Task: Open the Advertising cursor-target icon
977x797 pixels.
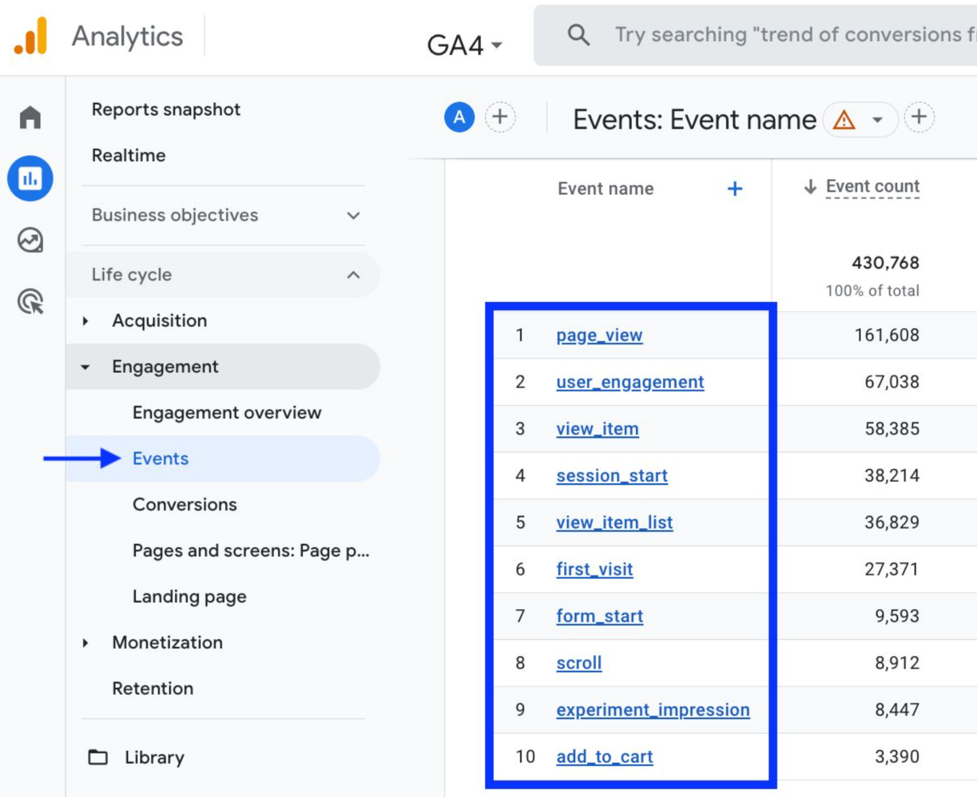Action: pyautogui.click(x=30, y=301)
